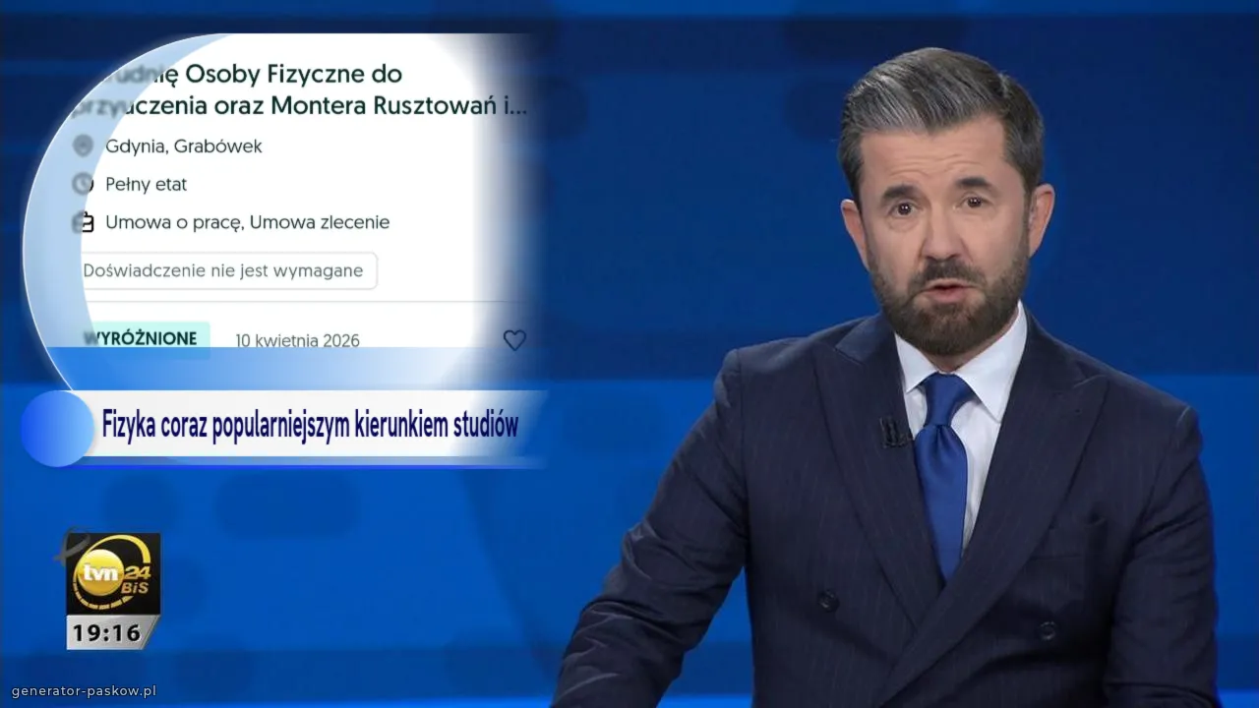Click the WYRÓŻNIONE badge
This screenshot has width=1259, height=708.
click(x=141, y=338)
